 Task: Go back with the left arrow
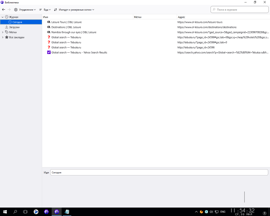[3, 10]
